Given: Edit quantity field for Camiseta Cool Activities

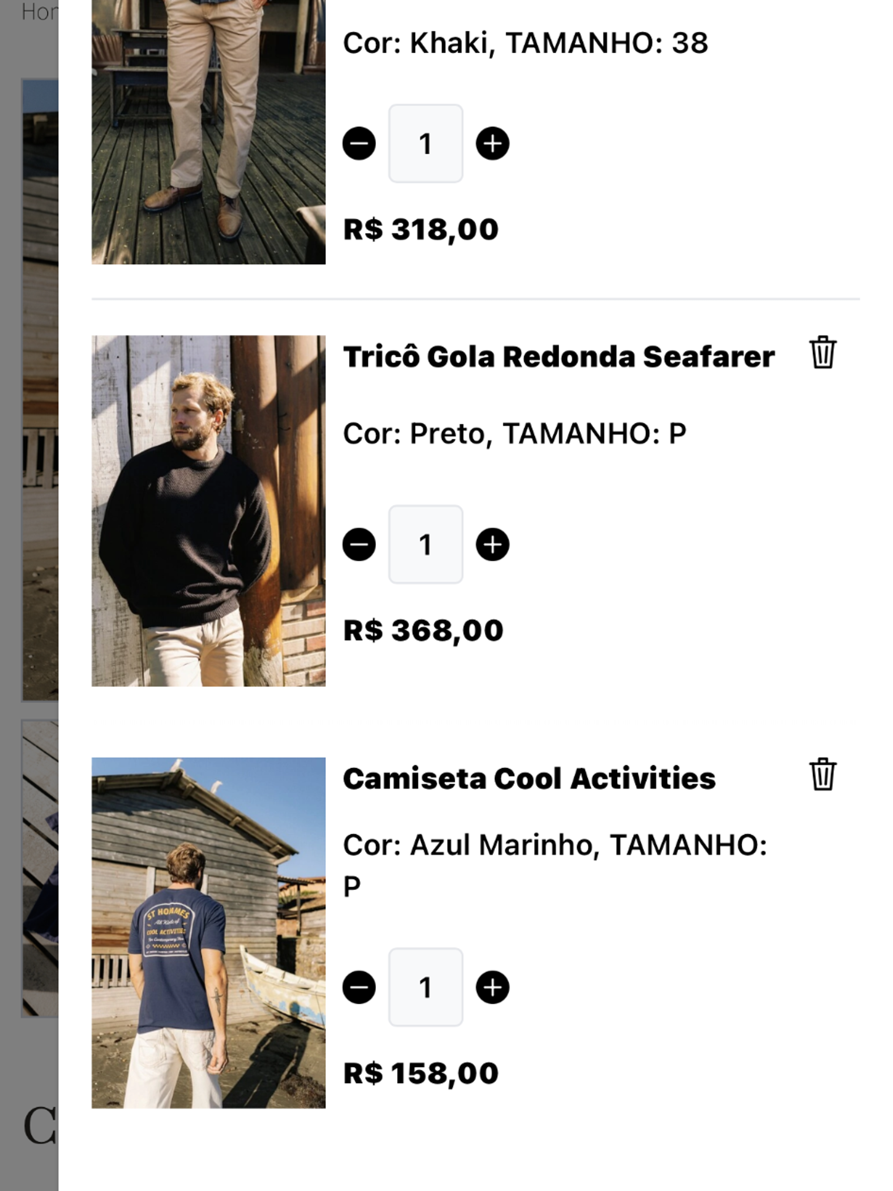Looking at the screenshot, I should point(426,987).
